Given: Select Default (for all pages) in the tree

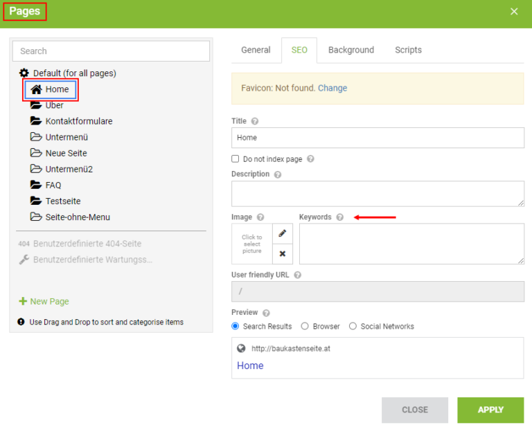Looking at the screenshot, I should [x=75, y=73].
